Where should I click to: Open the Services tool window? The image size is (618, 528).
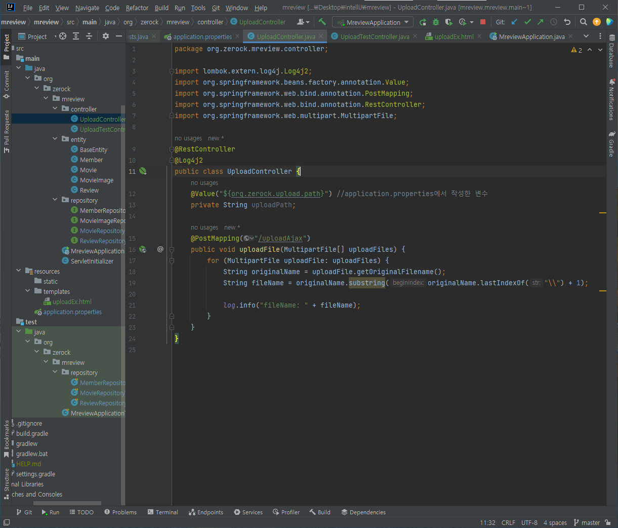[248, 512]
